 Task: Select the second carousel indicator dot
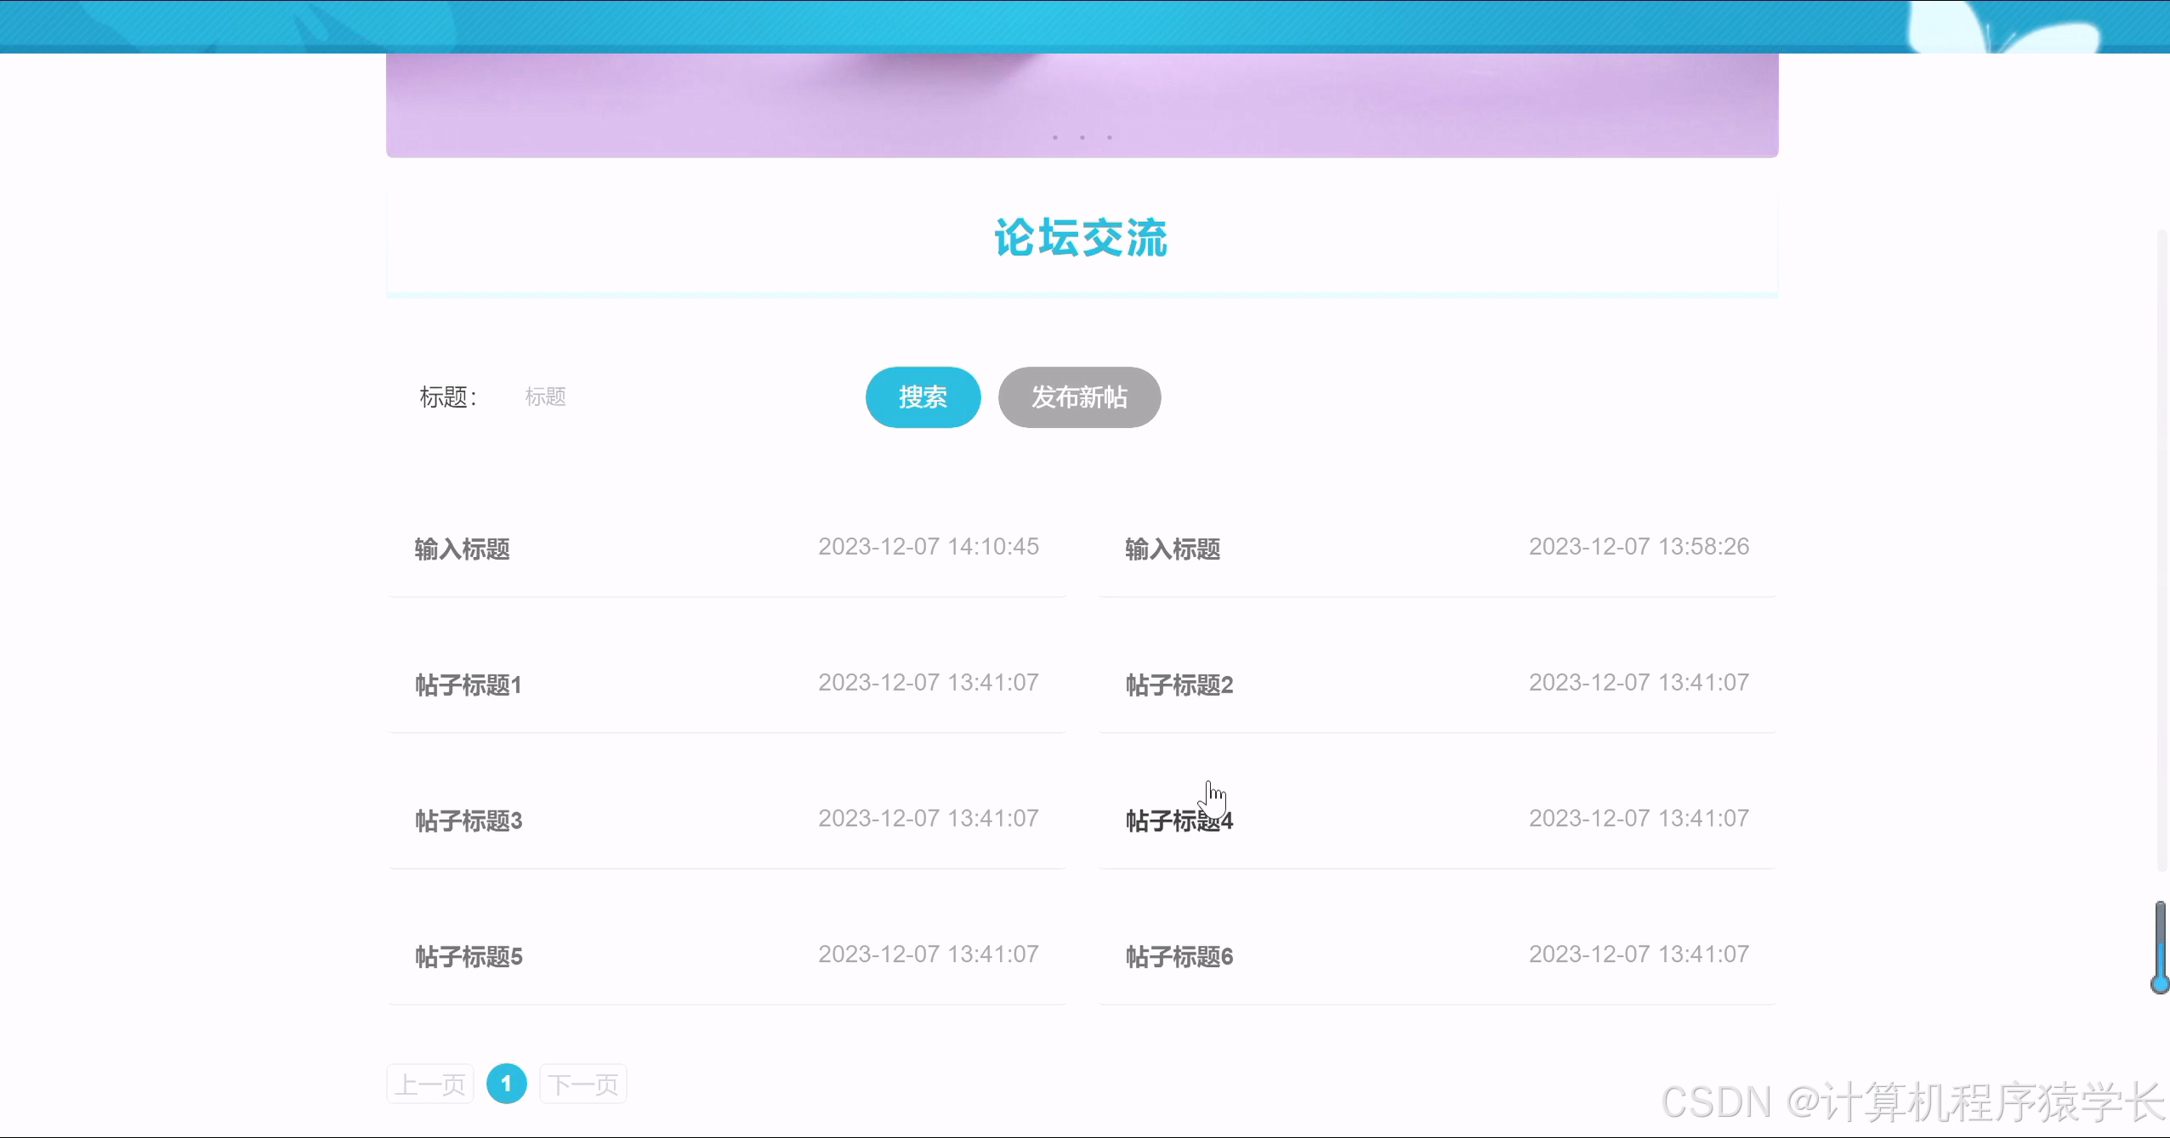point(1082,137)
